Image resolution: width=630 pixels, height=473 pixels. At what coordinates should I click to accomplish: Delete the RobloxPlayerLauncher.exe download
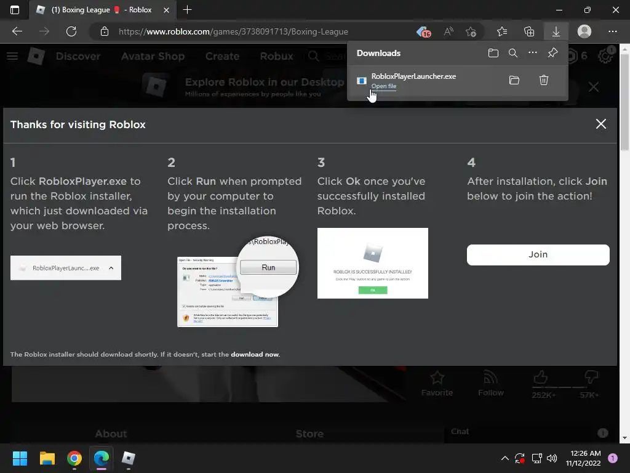pos(544,80)
